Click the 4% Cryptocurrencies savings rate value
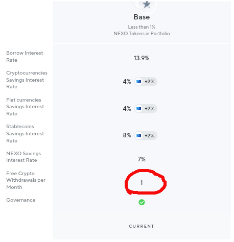 point(127,82)
